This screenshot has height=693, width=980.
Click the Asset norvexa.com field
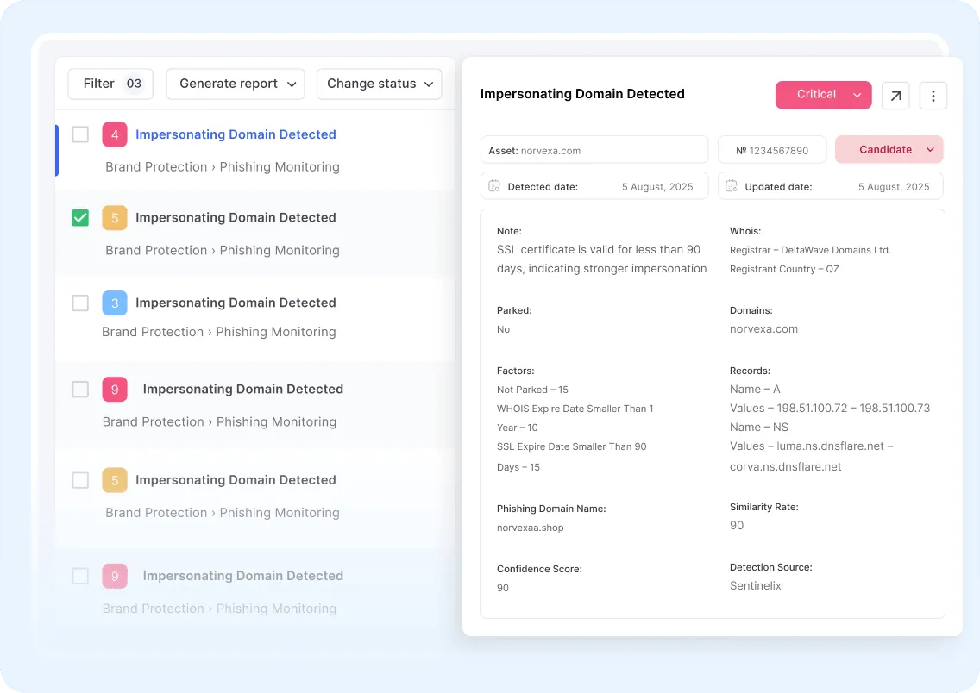(x=594, y=150)
